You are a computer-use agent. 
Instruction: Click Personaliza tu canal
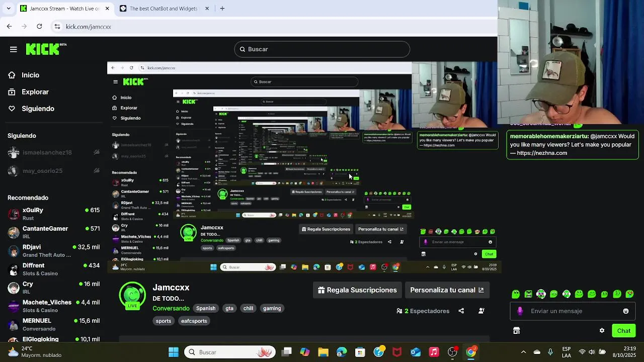447,290
